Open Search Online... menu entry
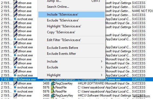This screenshot has width=153, height=99. pos(72,7)
